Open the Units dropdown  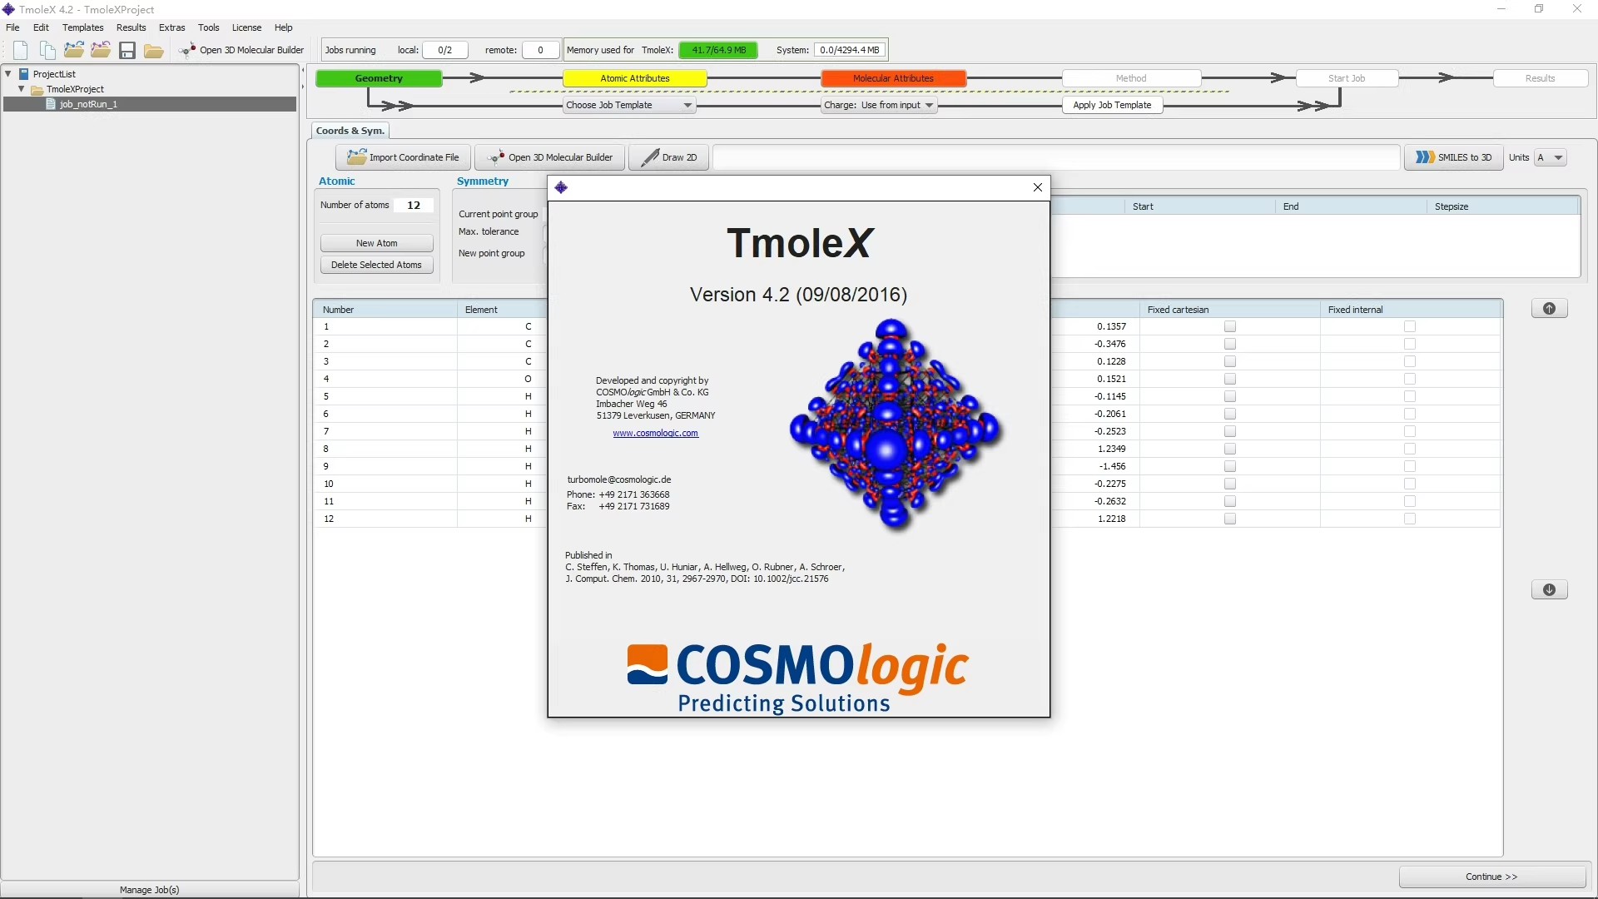(x=1551, y=157)
